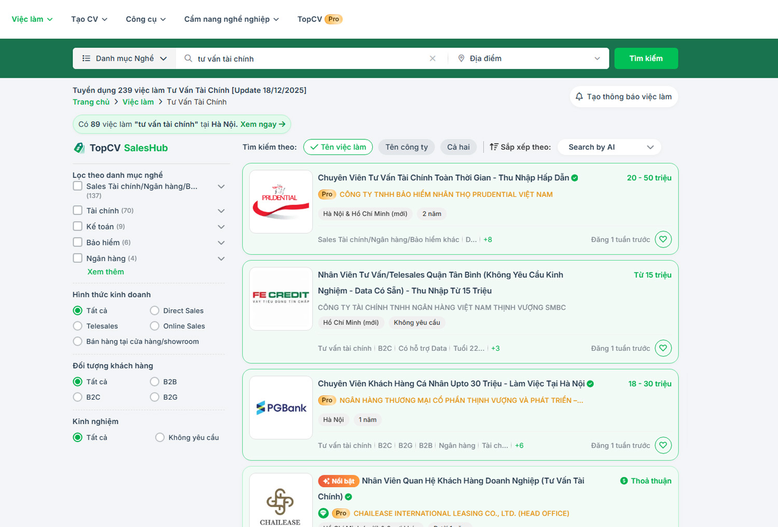The height and width of the screenshot is (527, 778).
Task: Click Xem ngay Hà Nội jobs link
Action: [263, 124]
